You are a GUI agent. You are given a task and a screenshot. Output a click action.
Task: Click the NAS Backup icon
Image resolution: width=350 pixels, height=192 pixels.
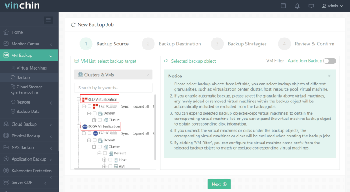pyautogui.click(x=6, y=147)
